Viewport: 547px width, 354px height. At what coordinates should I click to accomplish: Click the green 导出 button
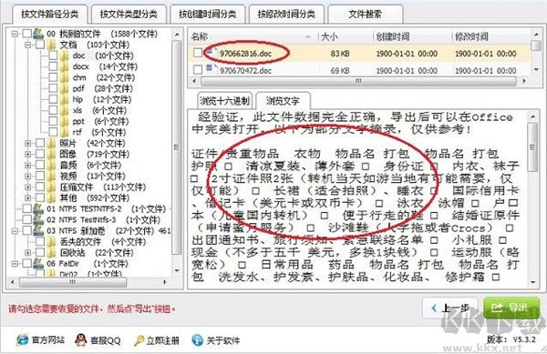click(x=511, y=308)
